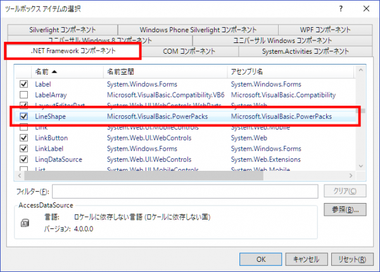The height and width of the screenshot is (272, 380).
Task: Click the リセット(R) button
Action: tap(352, 259)
